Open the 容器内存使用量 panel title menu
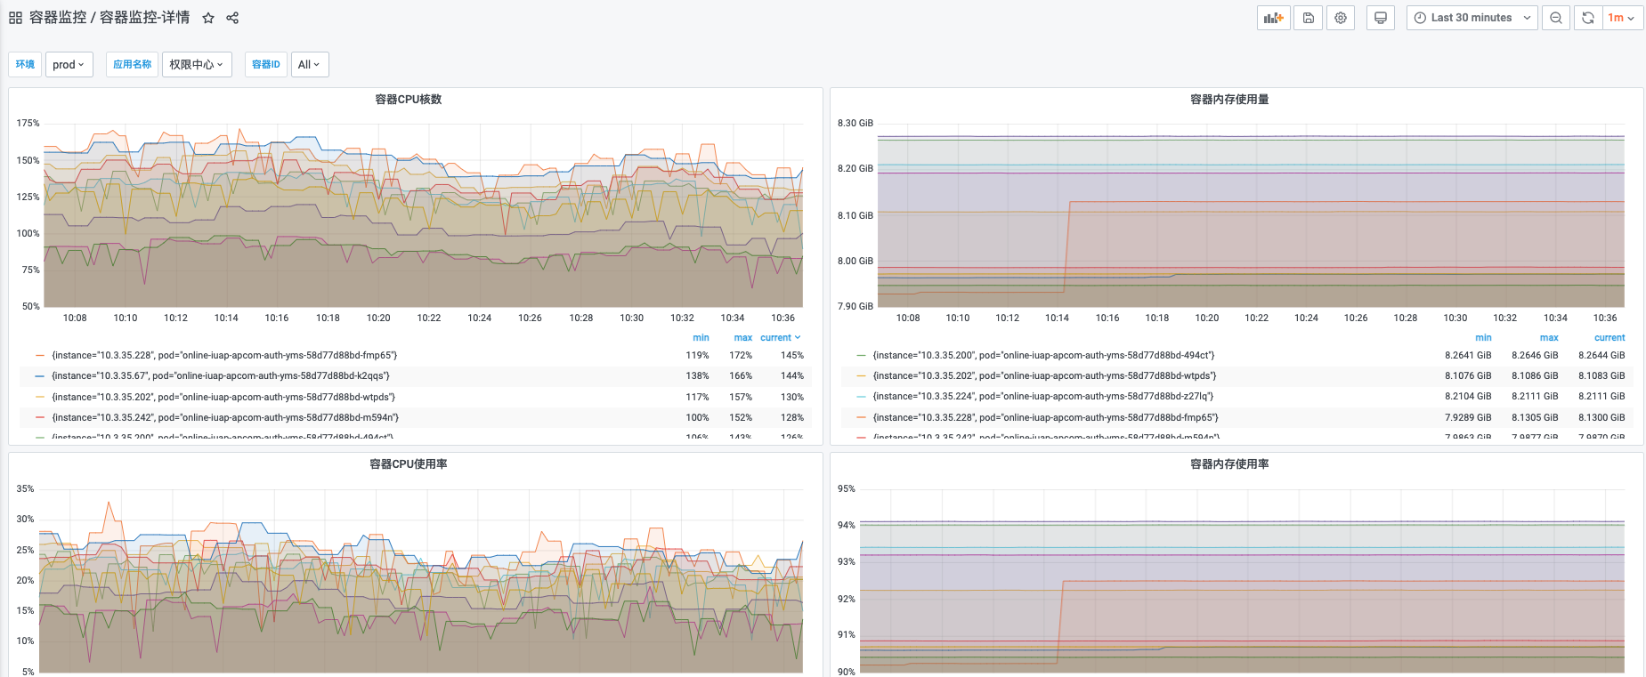 pyautogui.click(x=1229, y=100)
